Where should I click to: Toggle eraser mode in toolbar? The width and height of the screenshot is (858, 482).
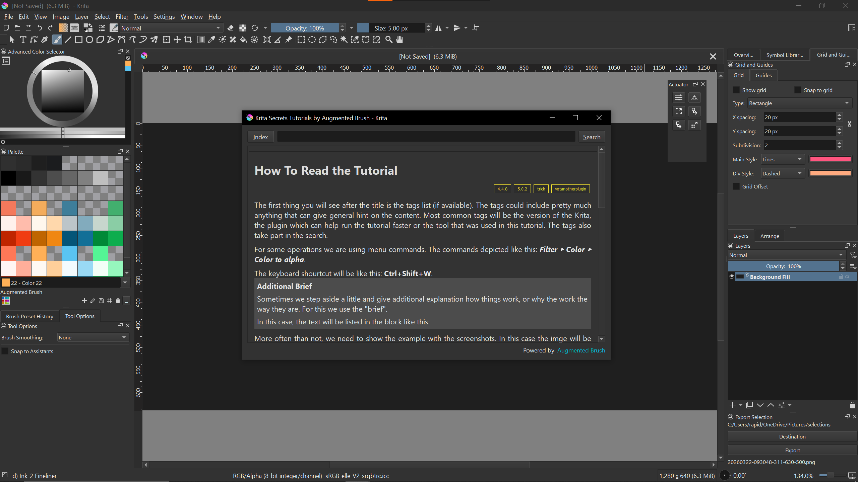(x=231, y=28)
